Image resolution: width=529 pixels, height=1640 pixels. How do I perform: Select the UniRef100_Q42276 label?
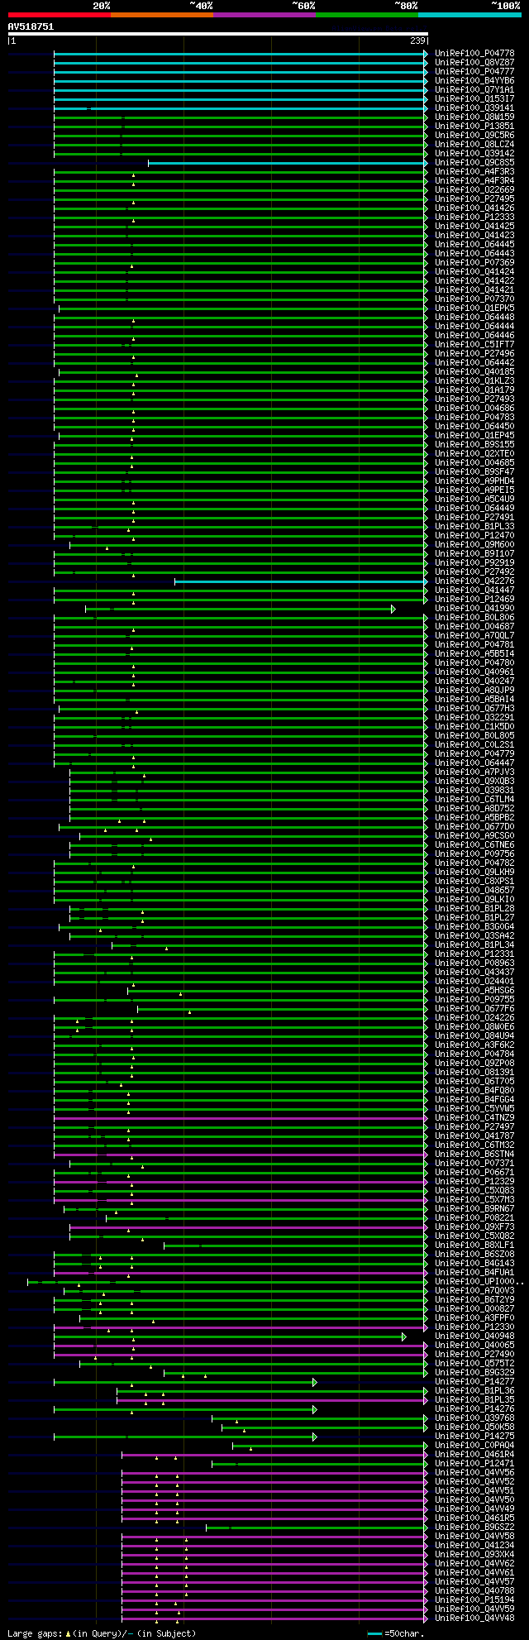tap(474, 581)
